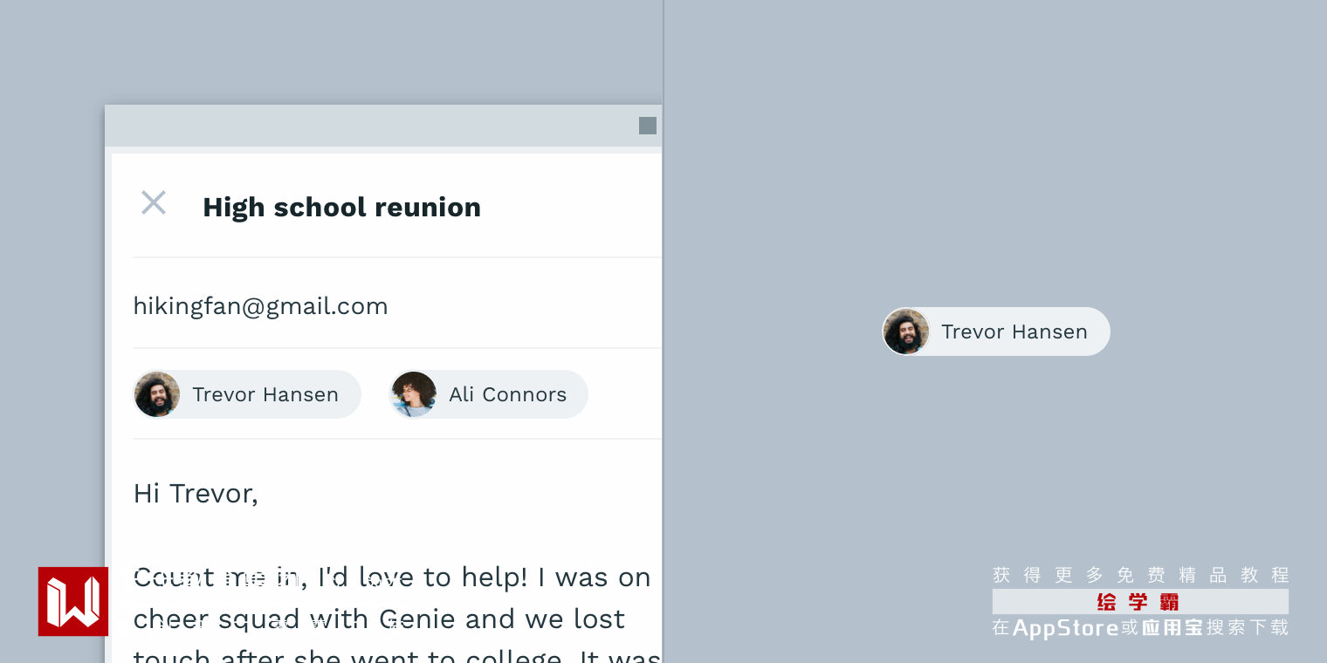Click the Trevor Hansen name on the floating chip
The image size is (1327, 663).
1014,332
